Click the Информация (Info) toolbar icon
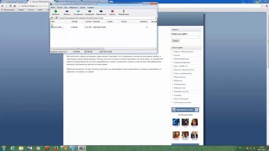Screen dimensions: 269x151 124,11
